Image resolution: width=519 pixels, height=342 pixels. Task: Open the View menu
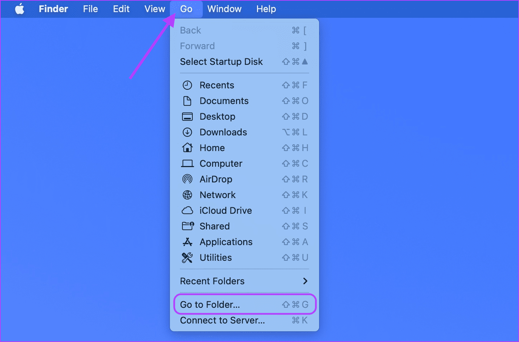[x=155, y=9]
